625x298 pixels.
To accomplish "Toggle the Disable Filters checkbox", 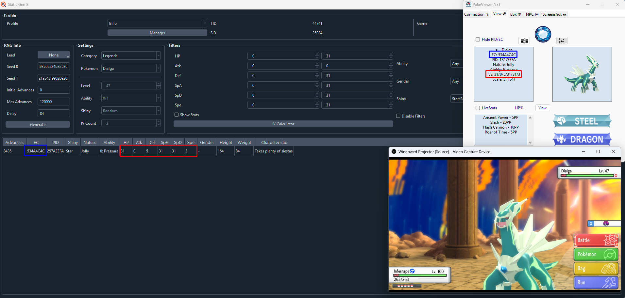I will click(x=398, y=116).
